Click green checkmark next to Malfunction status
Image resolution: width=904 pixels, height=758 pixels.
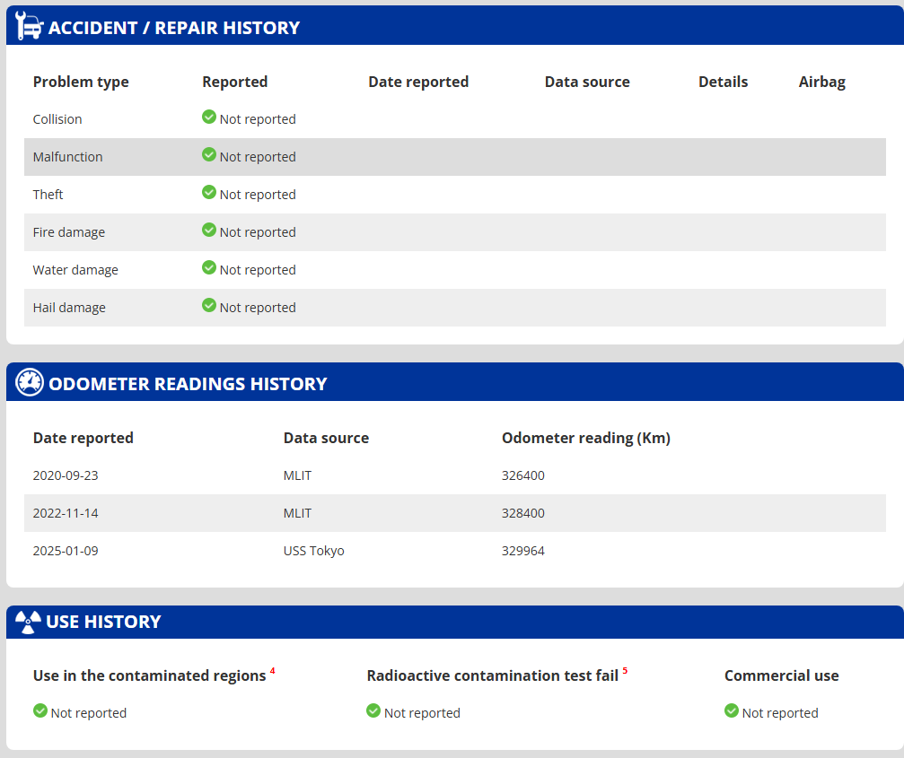click(x=209, y=155)
